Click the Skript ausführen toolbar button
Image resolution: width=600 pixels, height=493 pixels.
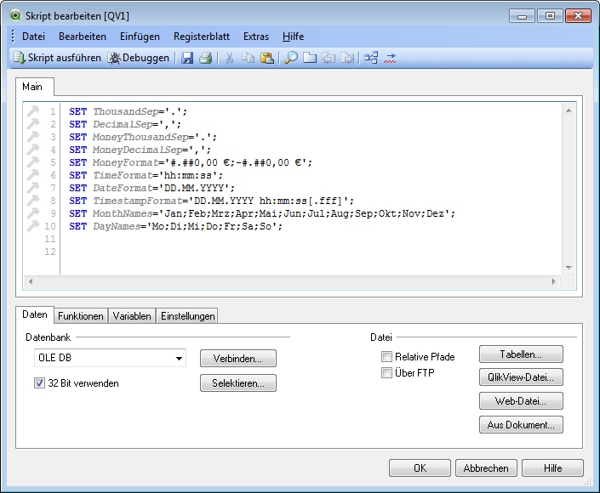click(x=57, y=58)
